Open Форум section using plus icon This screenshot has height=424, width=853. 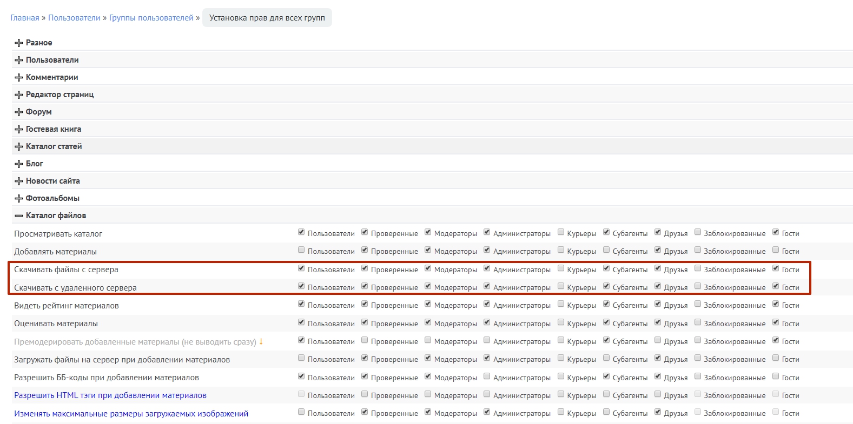[19, 112]
